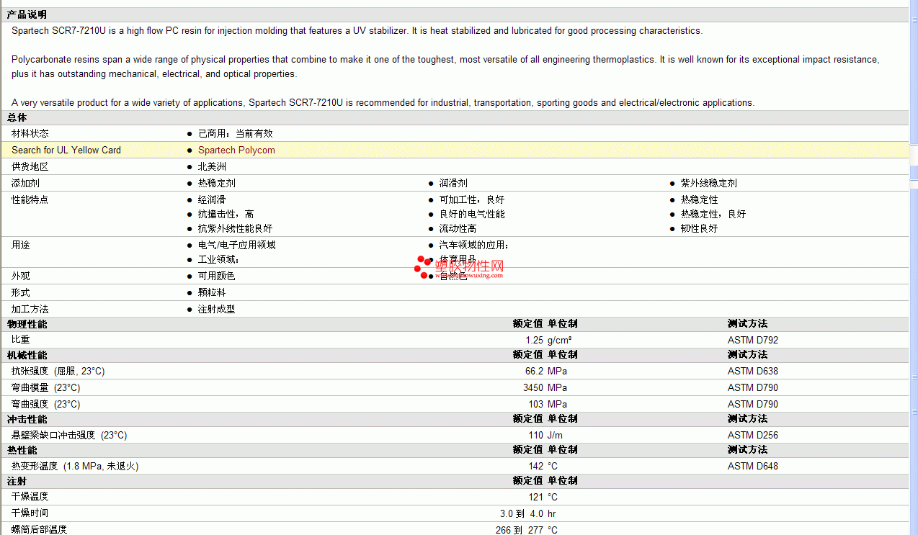Click the 总体 section header
918x535 pixels.
[x=17, y=117]
